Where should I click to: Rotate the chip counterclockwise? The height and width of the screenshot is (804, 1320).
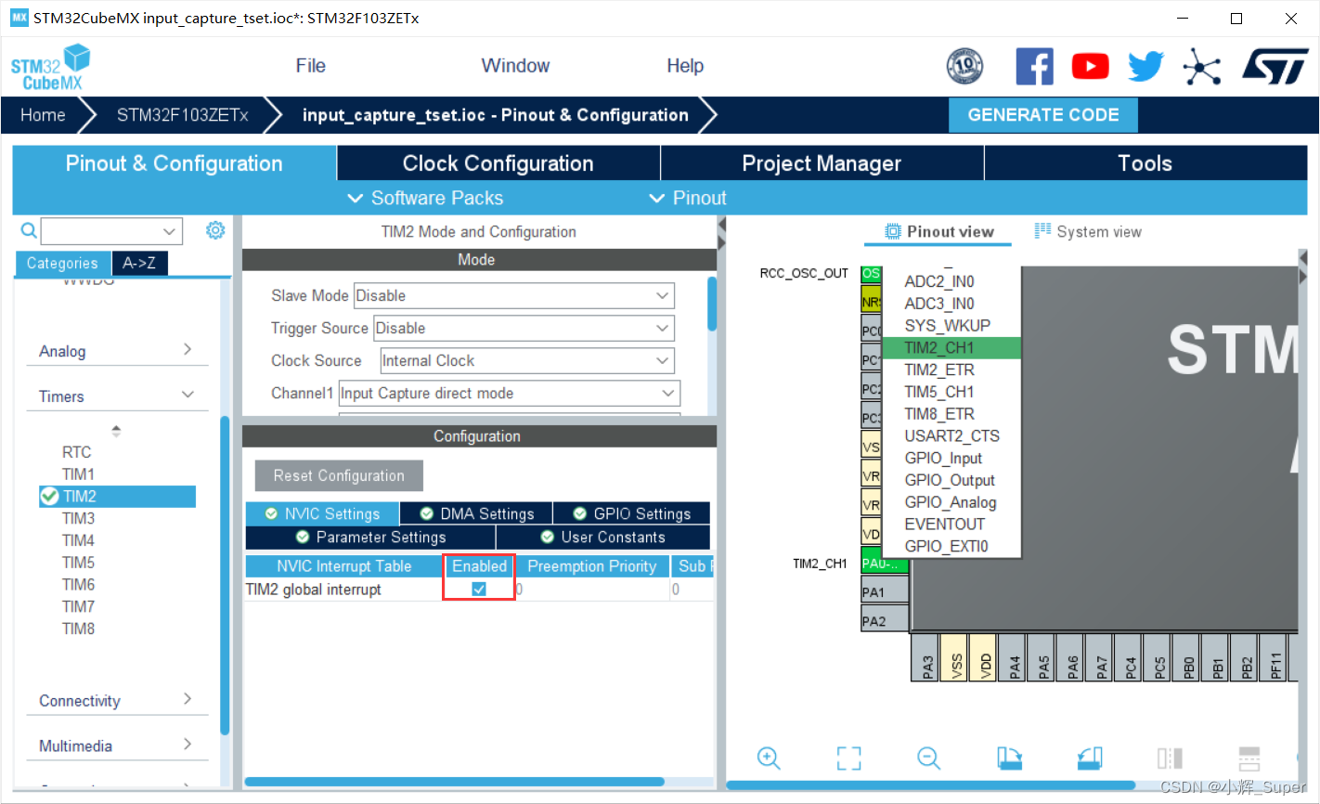[x=1090, y=758]
